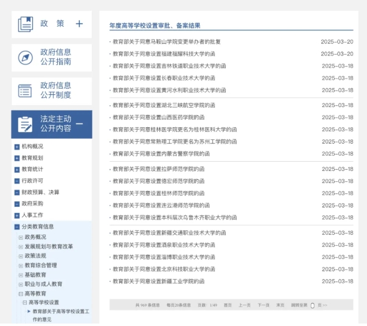This screenshot has height=326, width=367.
Task: Click the plus icon beside 政策
Action: pos(79,24)
